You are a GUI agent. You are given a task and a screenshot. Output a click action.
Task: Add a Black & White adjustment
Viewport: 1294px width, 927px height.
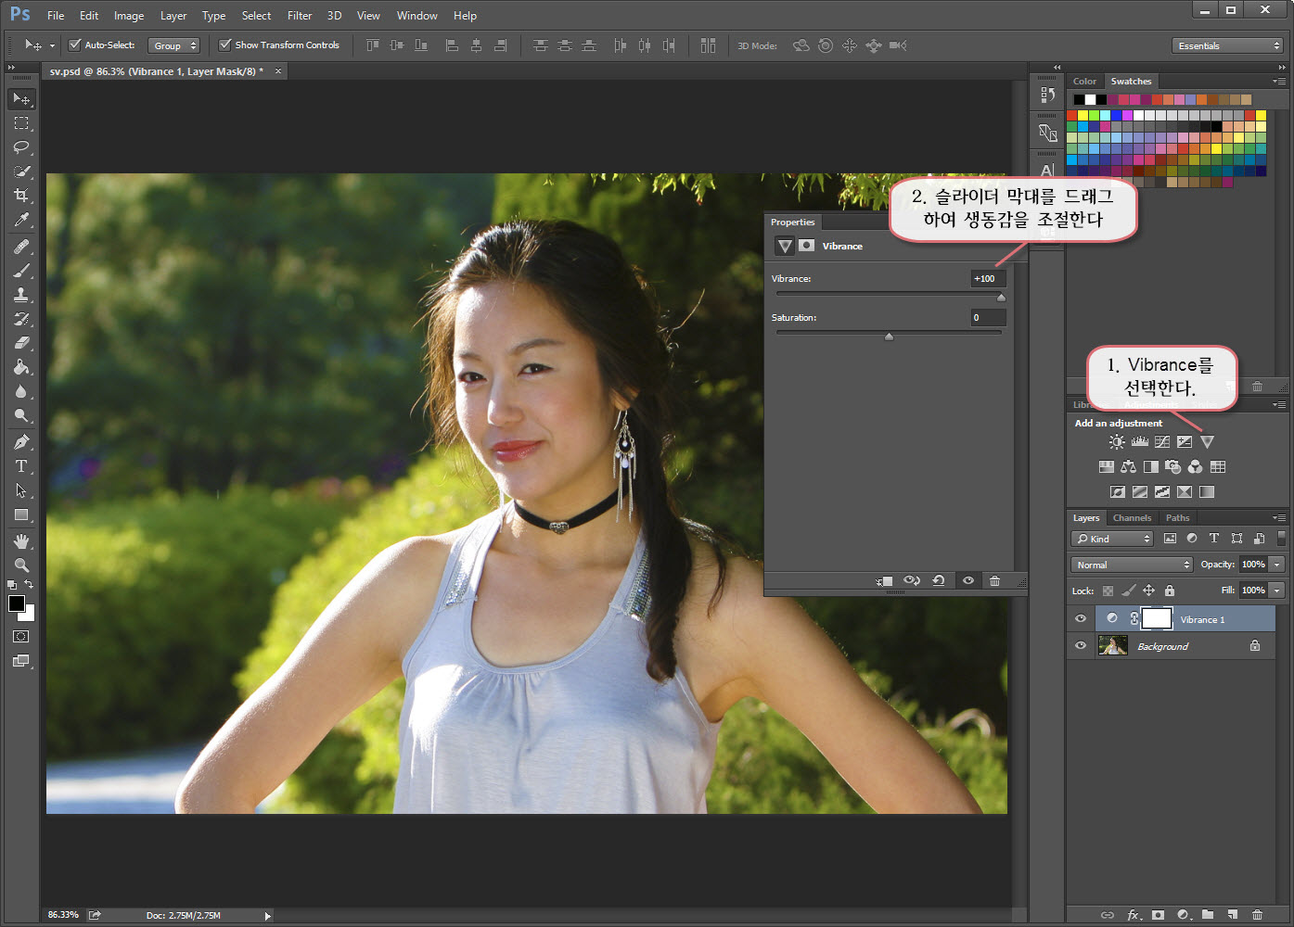(1151, 467)
